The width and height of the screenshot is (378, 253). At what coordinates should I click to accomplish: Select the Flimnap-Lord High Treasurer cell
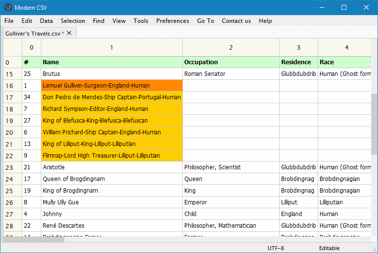coord(112,156)
